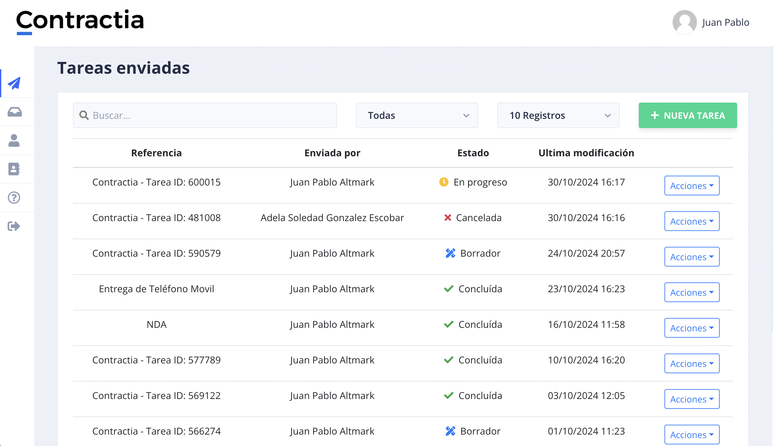The width and height of the screenshot is (773, 446).
Task: Click the Juan Pablo username
Action: [725, 22]
